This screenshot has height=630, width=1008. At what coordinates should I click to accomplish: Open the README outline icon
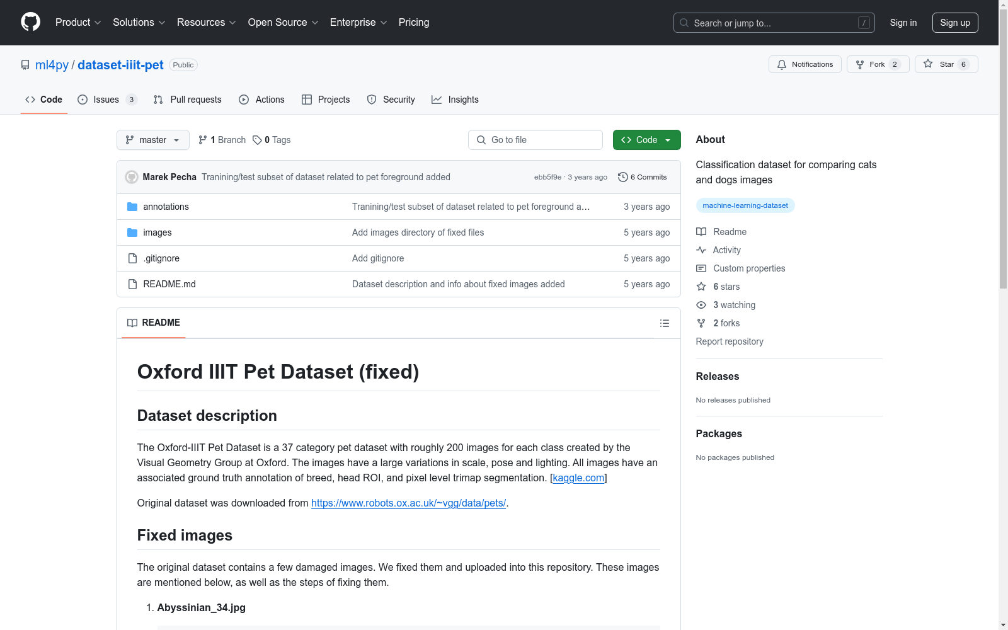click(665, 323)
